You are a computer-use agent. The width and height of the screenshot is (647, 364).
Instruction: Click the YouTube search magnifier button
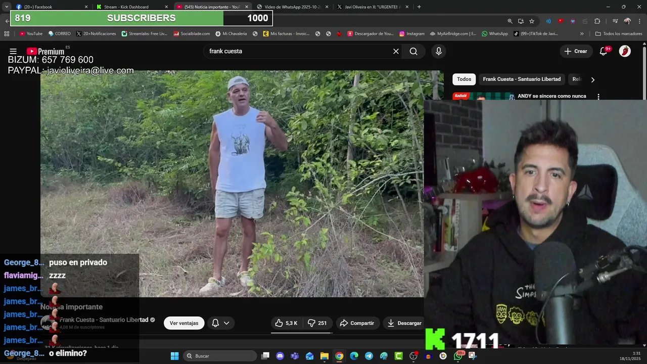[x=413, y=51]
